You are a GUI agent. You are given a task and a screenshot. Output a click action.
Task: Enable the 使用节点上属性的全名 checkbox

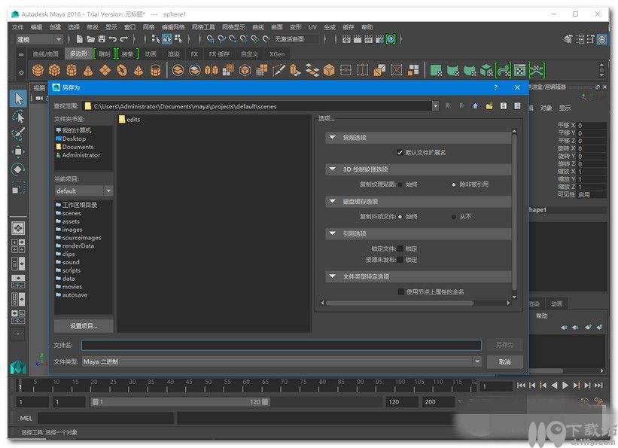click(x=400, y=291)
